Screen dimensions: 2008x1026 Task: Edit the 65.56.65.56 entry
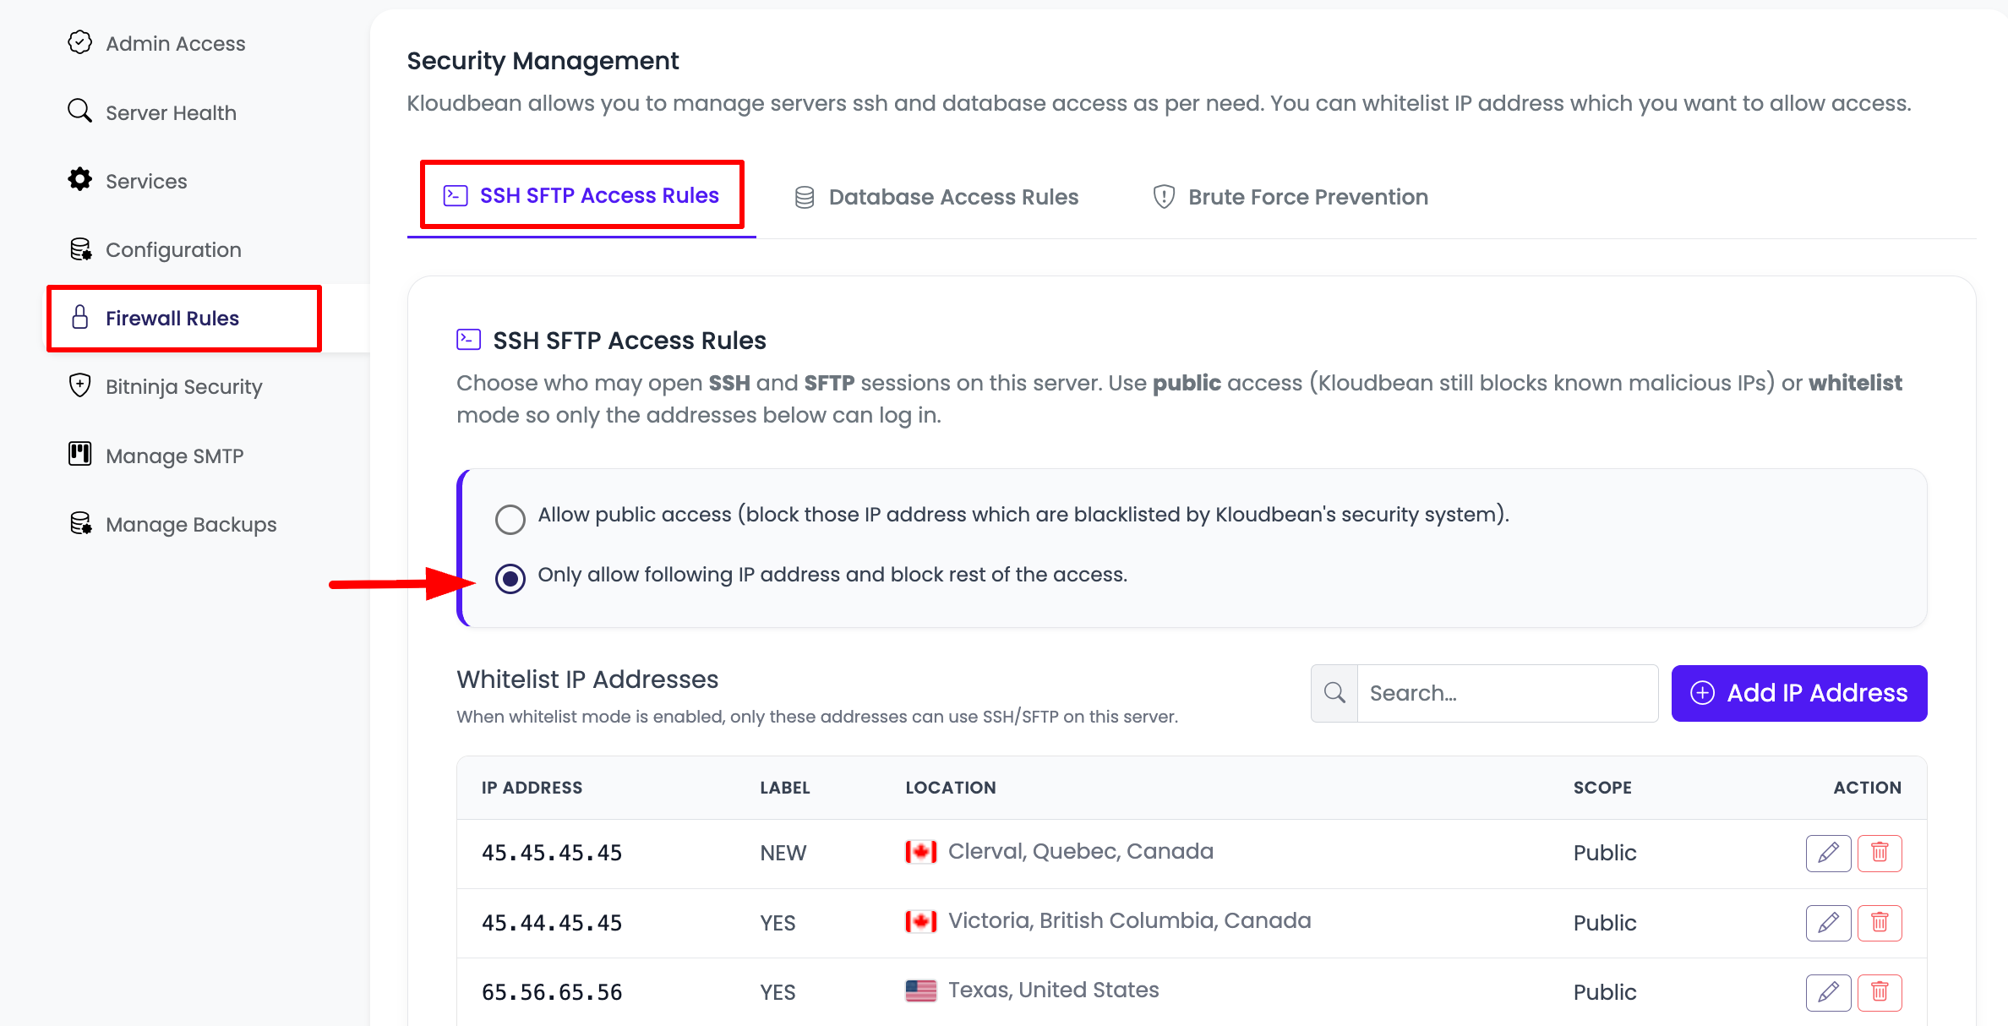[x=1828, y=992]
